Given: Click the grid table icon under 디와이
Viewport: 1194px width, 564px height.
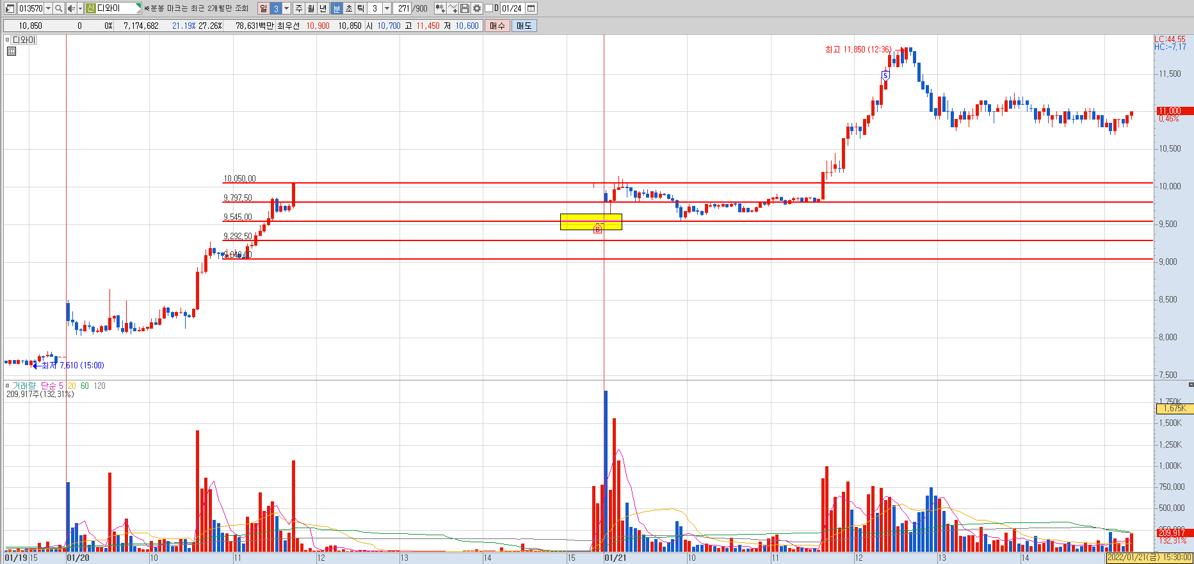Looking at the screenshot, I should pyautogui.click(x=11, y=51).
